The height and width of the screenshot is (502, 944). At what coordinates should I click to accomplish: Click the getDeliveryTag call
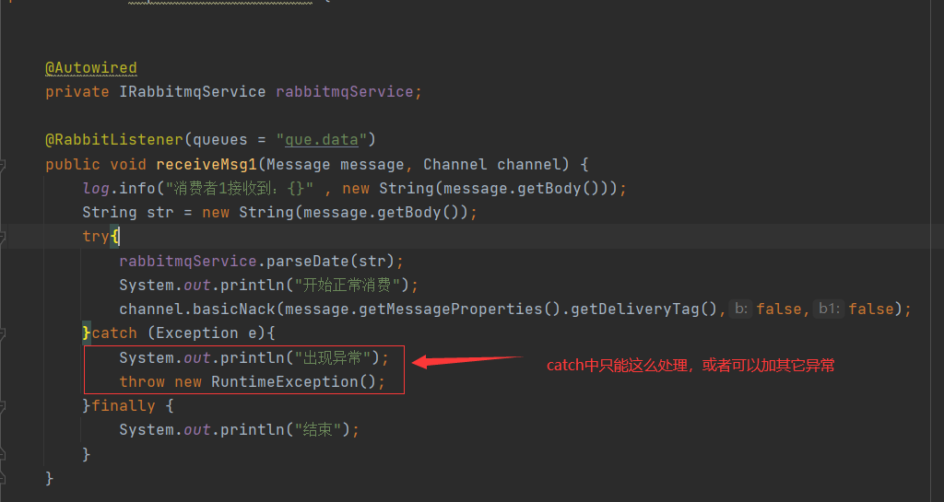tap(635, 309)
